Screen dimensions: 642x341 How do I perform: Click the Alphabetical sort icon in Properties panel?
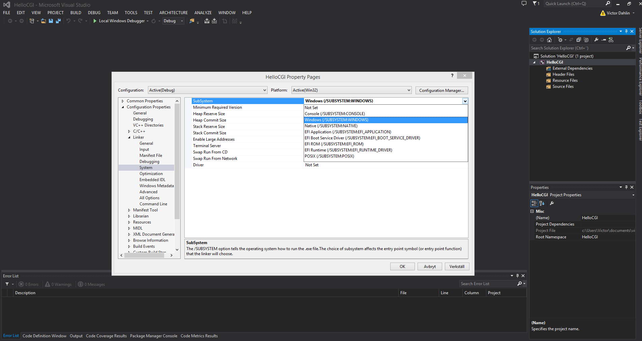pyautogui.click(x=542, y=203)
